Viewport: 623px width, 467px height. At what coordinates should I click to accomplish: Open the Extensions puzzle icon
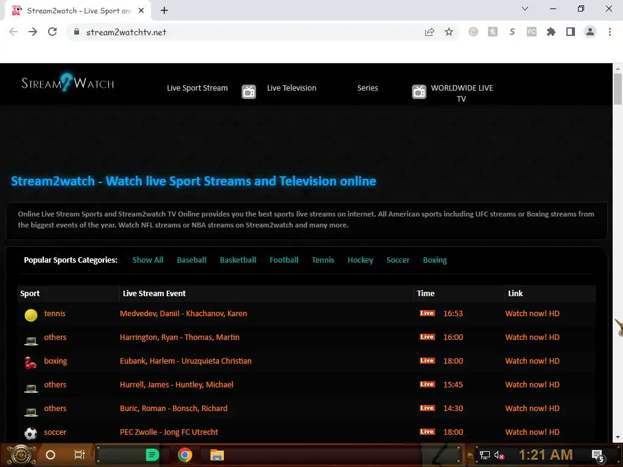point(551,32)
